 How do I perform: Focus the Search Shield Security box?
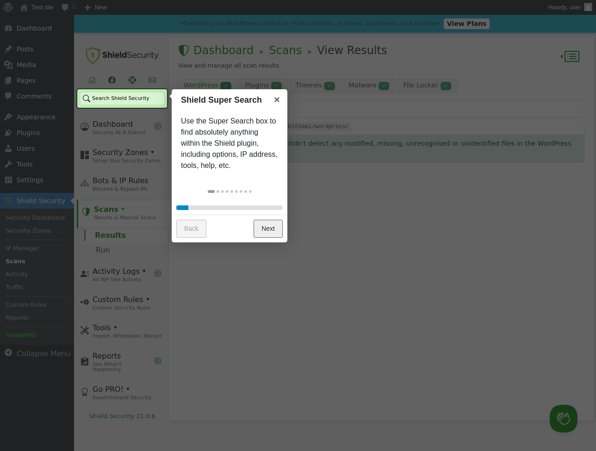pos(122,99)
